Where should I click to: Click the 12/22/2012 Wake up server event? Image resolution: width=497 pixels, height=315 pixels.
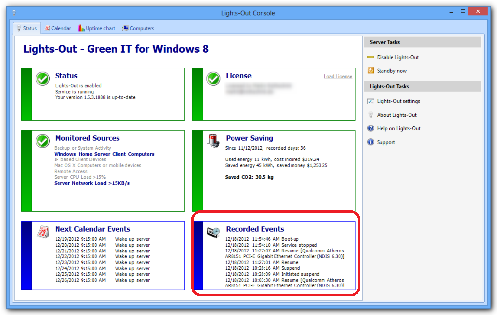103,256
